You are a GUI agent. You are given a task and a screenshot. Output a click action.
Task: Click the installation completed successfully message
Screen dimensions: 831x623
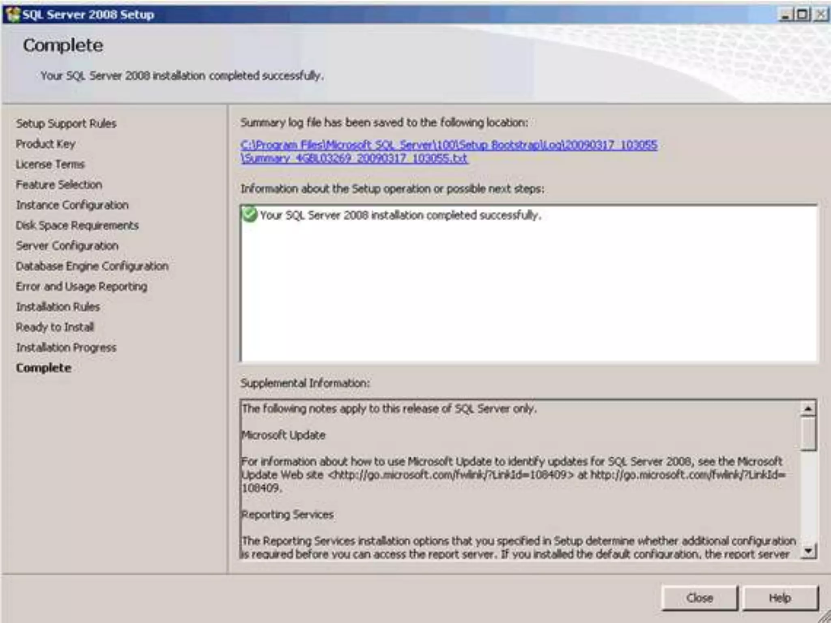click(400, 215)
